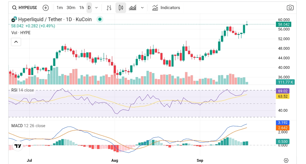Open the interval dropdown chevron next to D
The width and height of the screenshot is (306, 164).
coord(96,8)
